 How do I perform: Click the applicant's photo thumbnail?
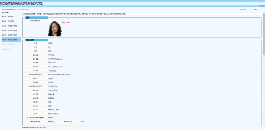click(x=55, y=28)
